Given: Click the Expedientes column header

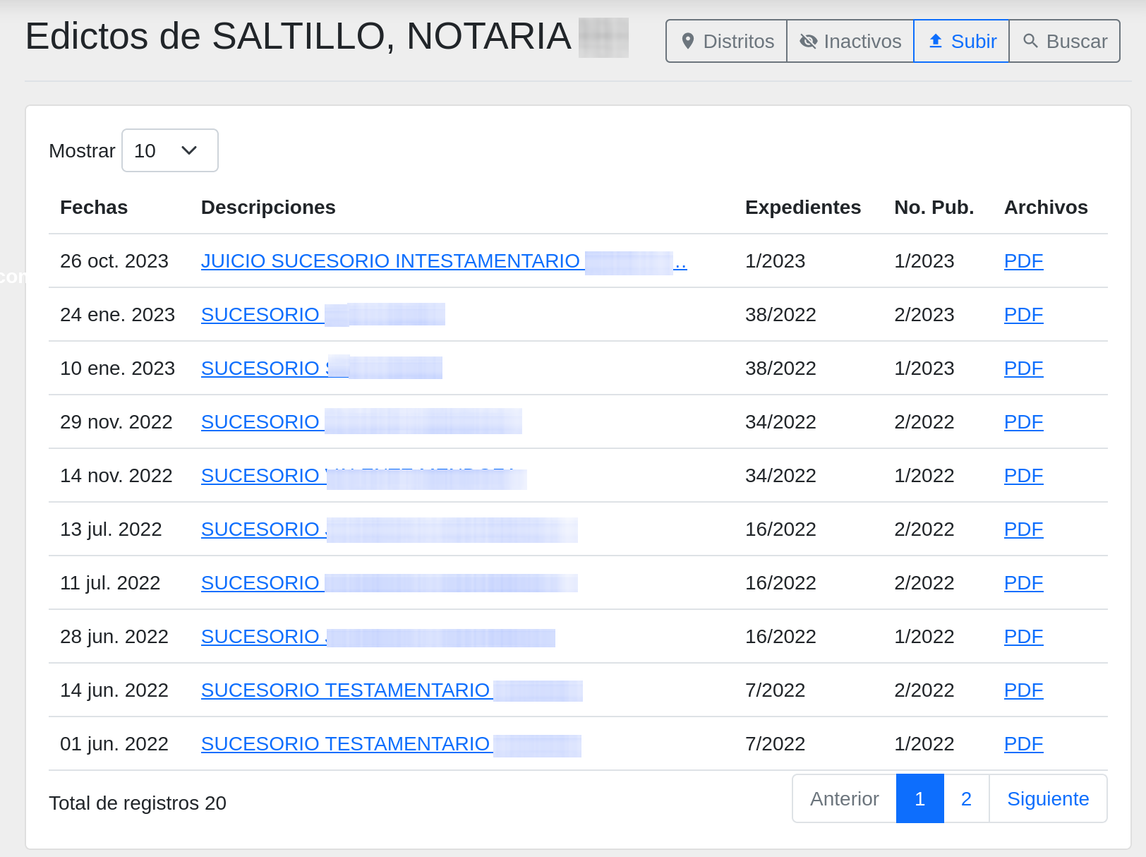Looking at the screenshot, I should click(803, 208).
